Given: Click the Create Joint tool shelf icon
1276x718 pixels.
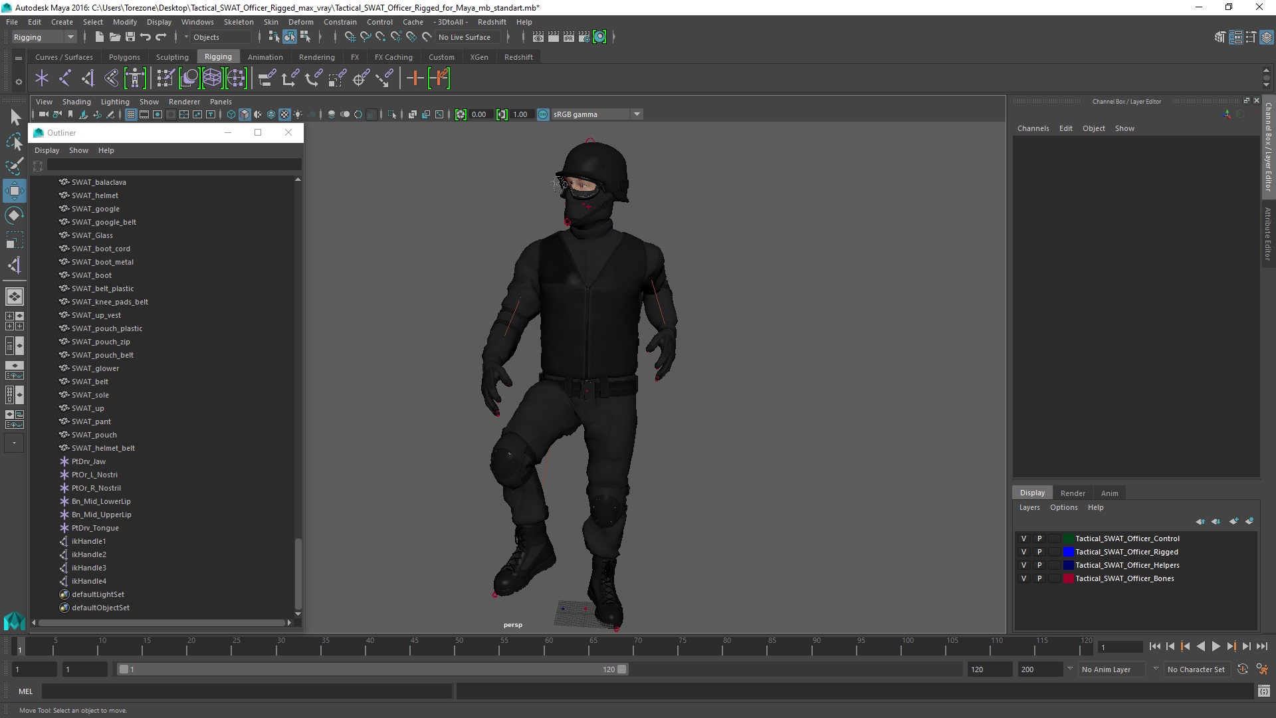Looking at the screenshot, I should tap(64, 78).
